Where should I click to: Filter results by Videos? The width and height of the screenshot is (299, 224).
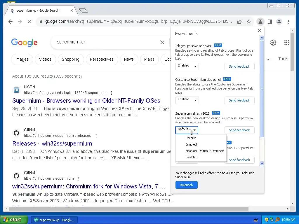pyautogui.click(x=45, y=60)
